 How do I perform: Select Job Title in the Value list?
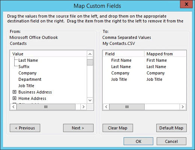pos(26,86)
